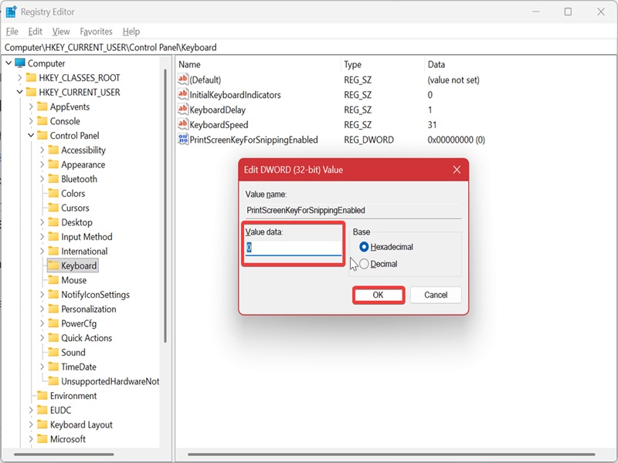
Task: Cancel the Edit DWORD dialog
Action: pyautogui.click(x=436, y=295)
